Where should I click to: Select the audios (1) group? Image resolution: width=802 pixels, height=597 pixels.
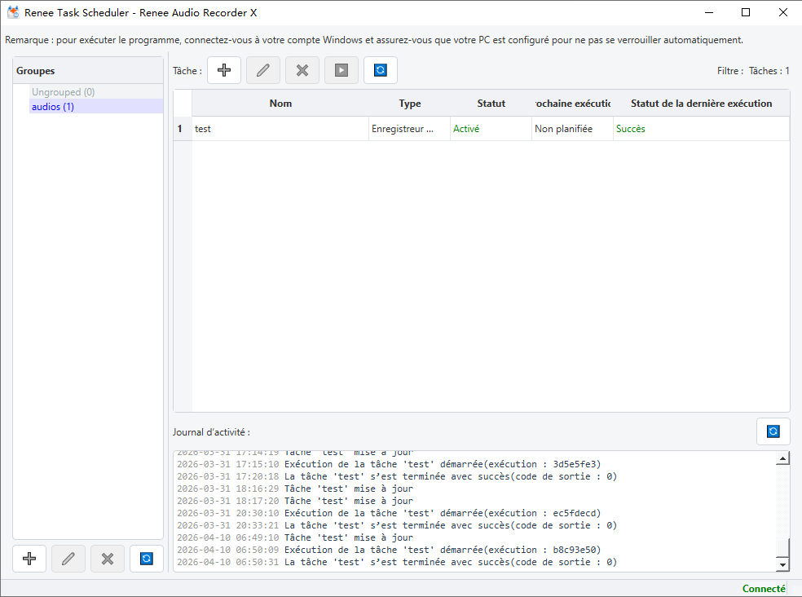[x=53, y=107]
